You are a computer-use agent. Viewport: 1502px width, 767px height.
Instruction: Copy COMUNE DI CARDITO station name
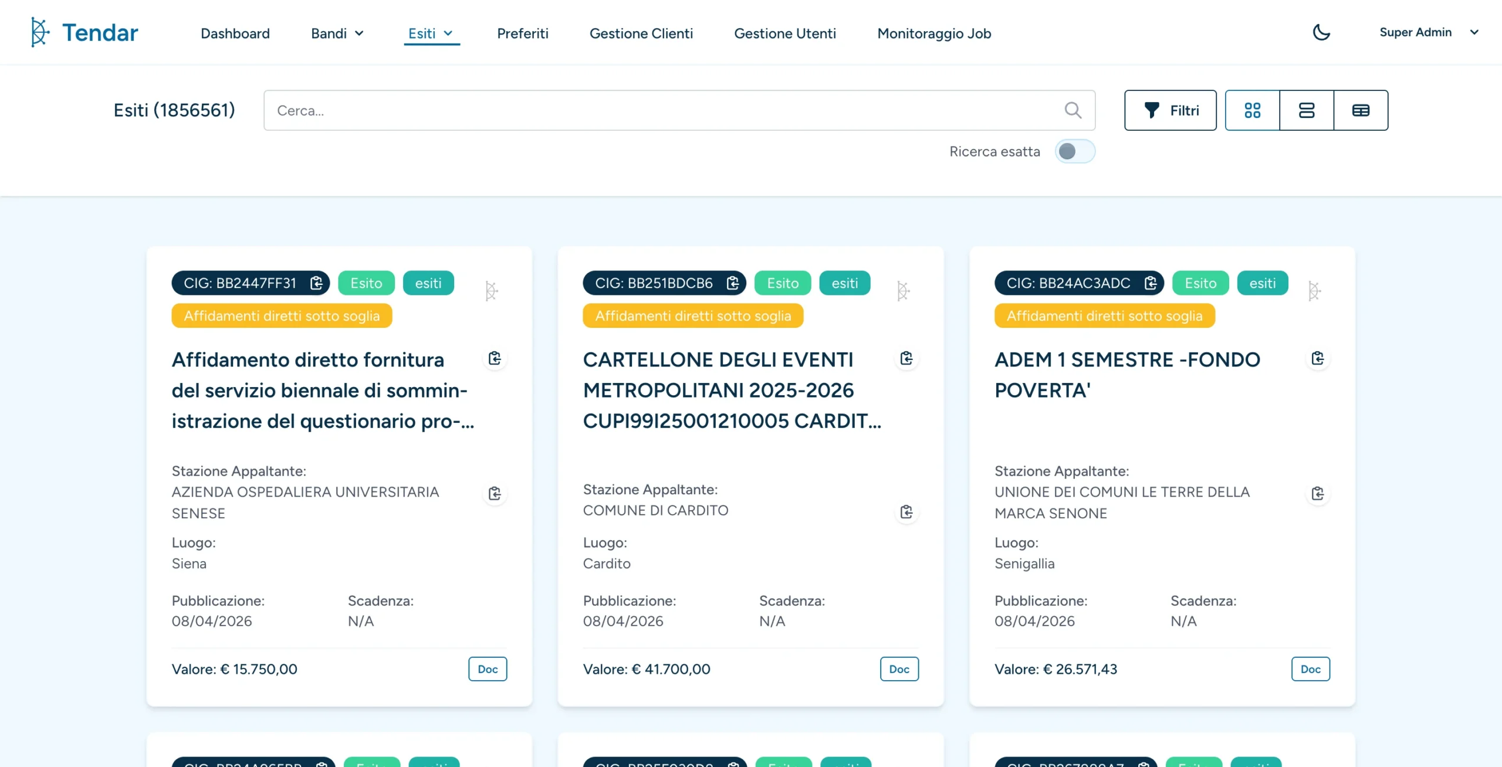point(906,512)
